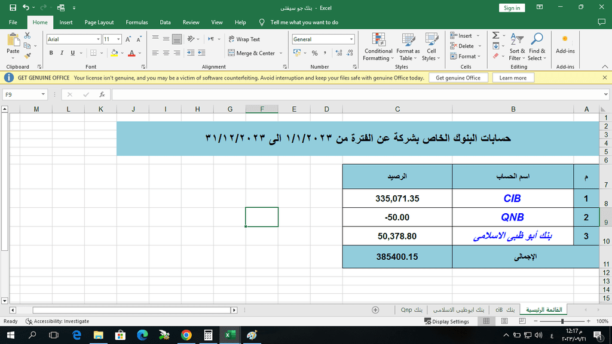Decrease the cell indent

click(x=191, y=53)
